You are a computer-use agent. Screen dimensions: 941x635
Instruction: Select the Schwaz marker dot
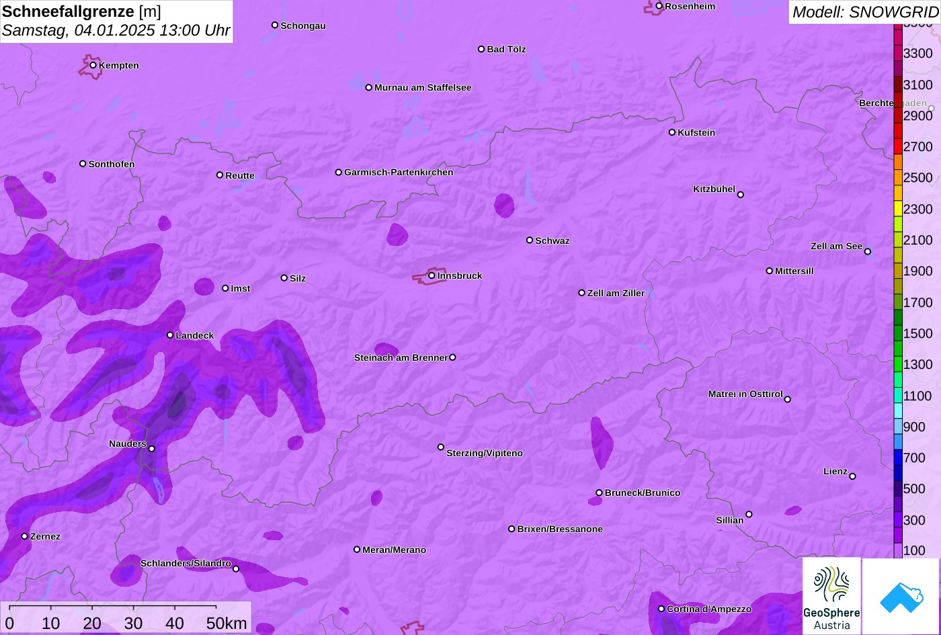[529, 240]
